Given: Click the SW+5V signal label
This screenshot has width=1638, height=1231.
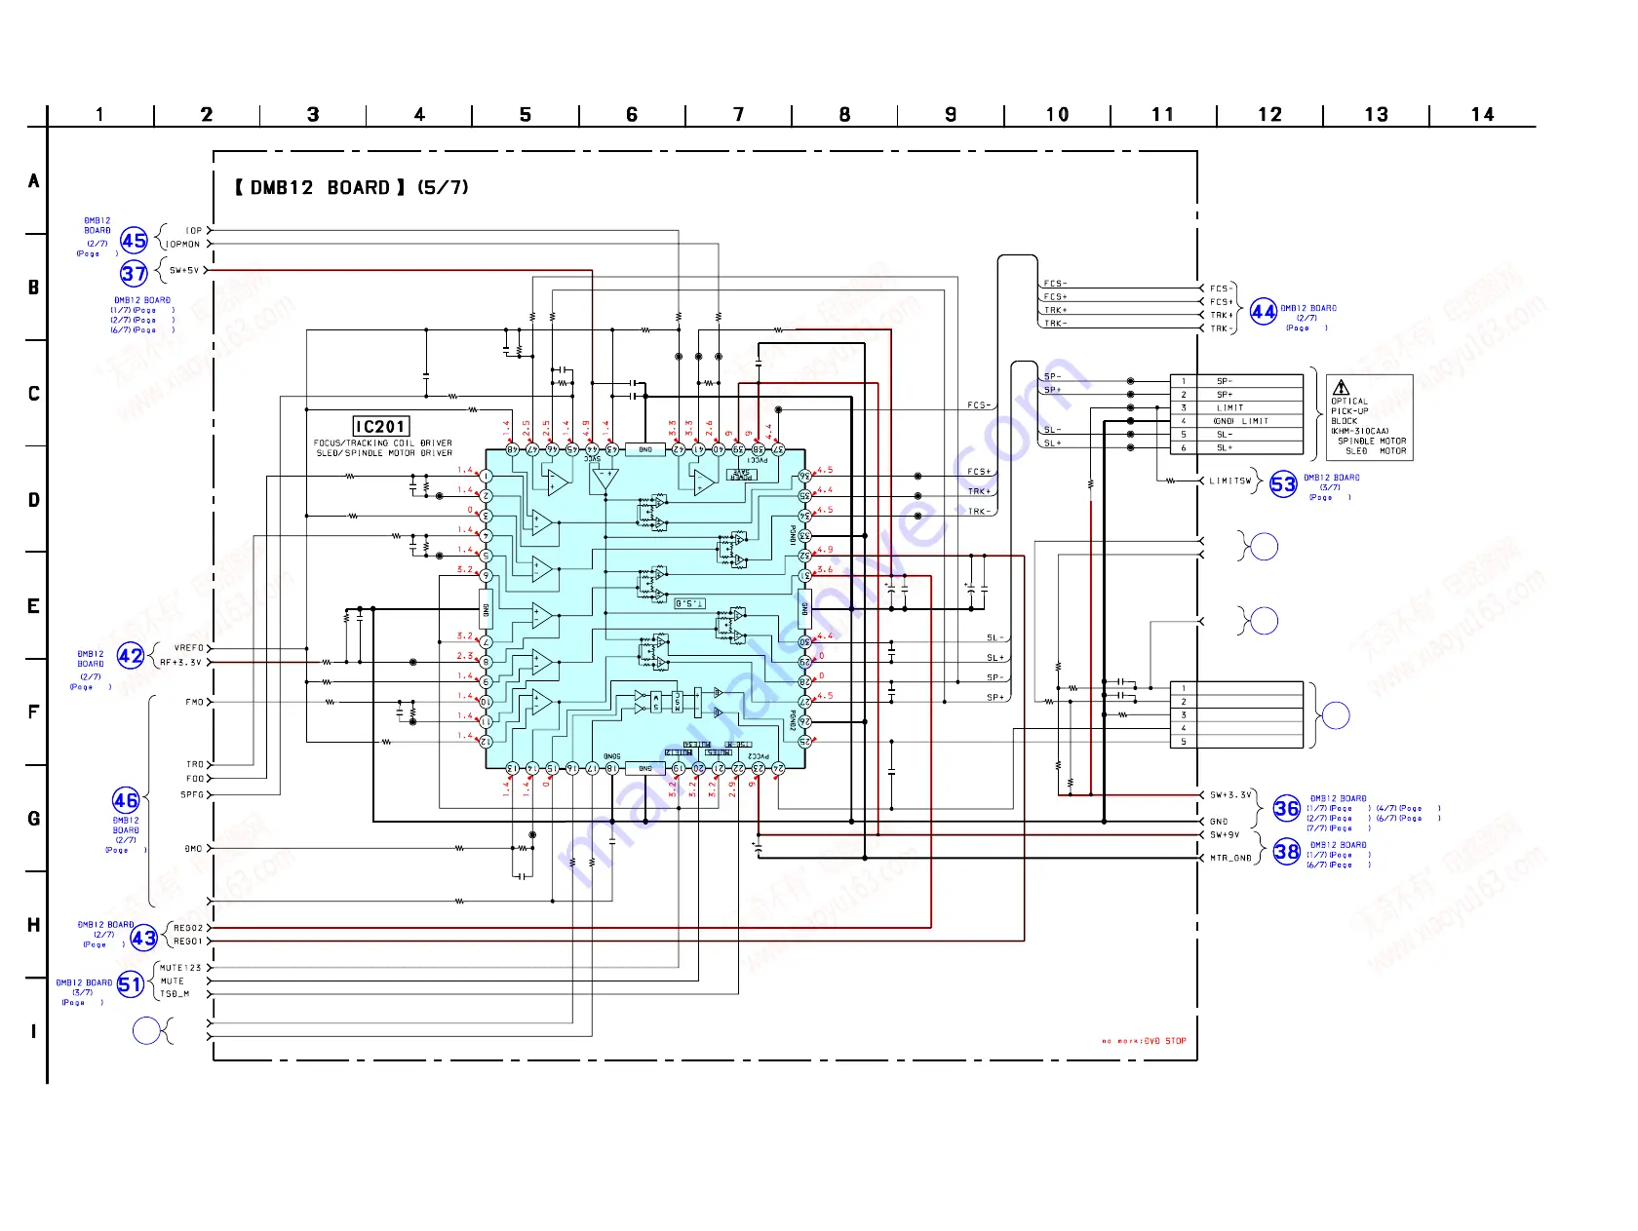Looking at the screenshot, I should click(x=185, y=271).
